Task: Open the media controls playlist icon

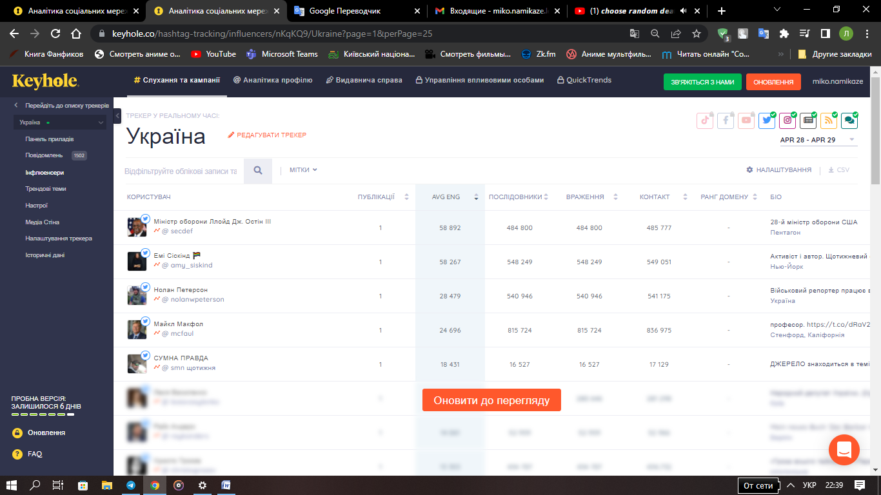Action: pos(804,34)
